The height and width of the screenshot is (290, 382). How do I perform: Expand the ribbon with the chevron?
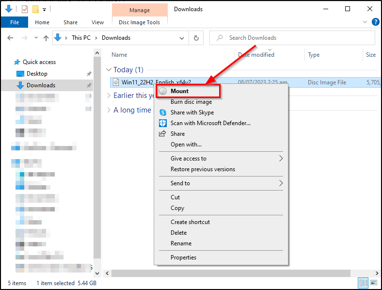365,22
